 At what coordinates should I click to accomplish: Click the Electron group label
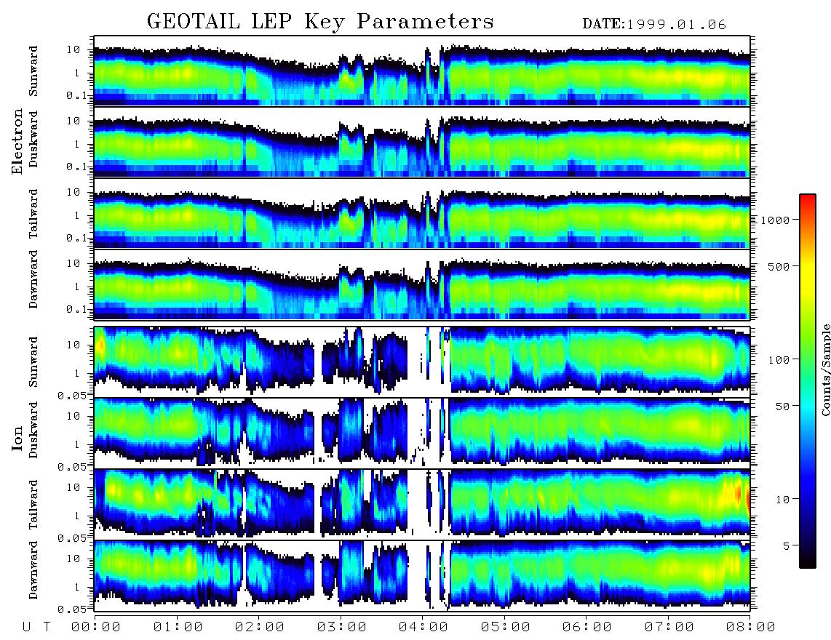pyautogui.click(x=17, y=142)
